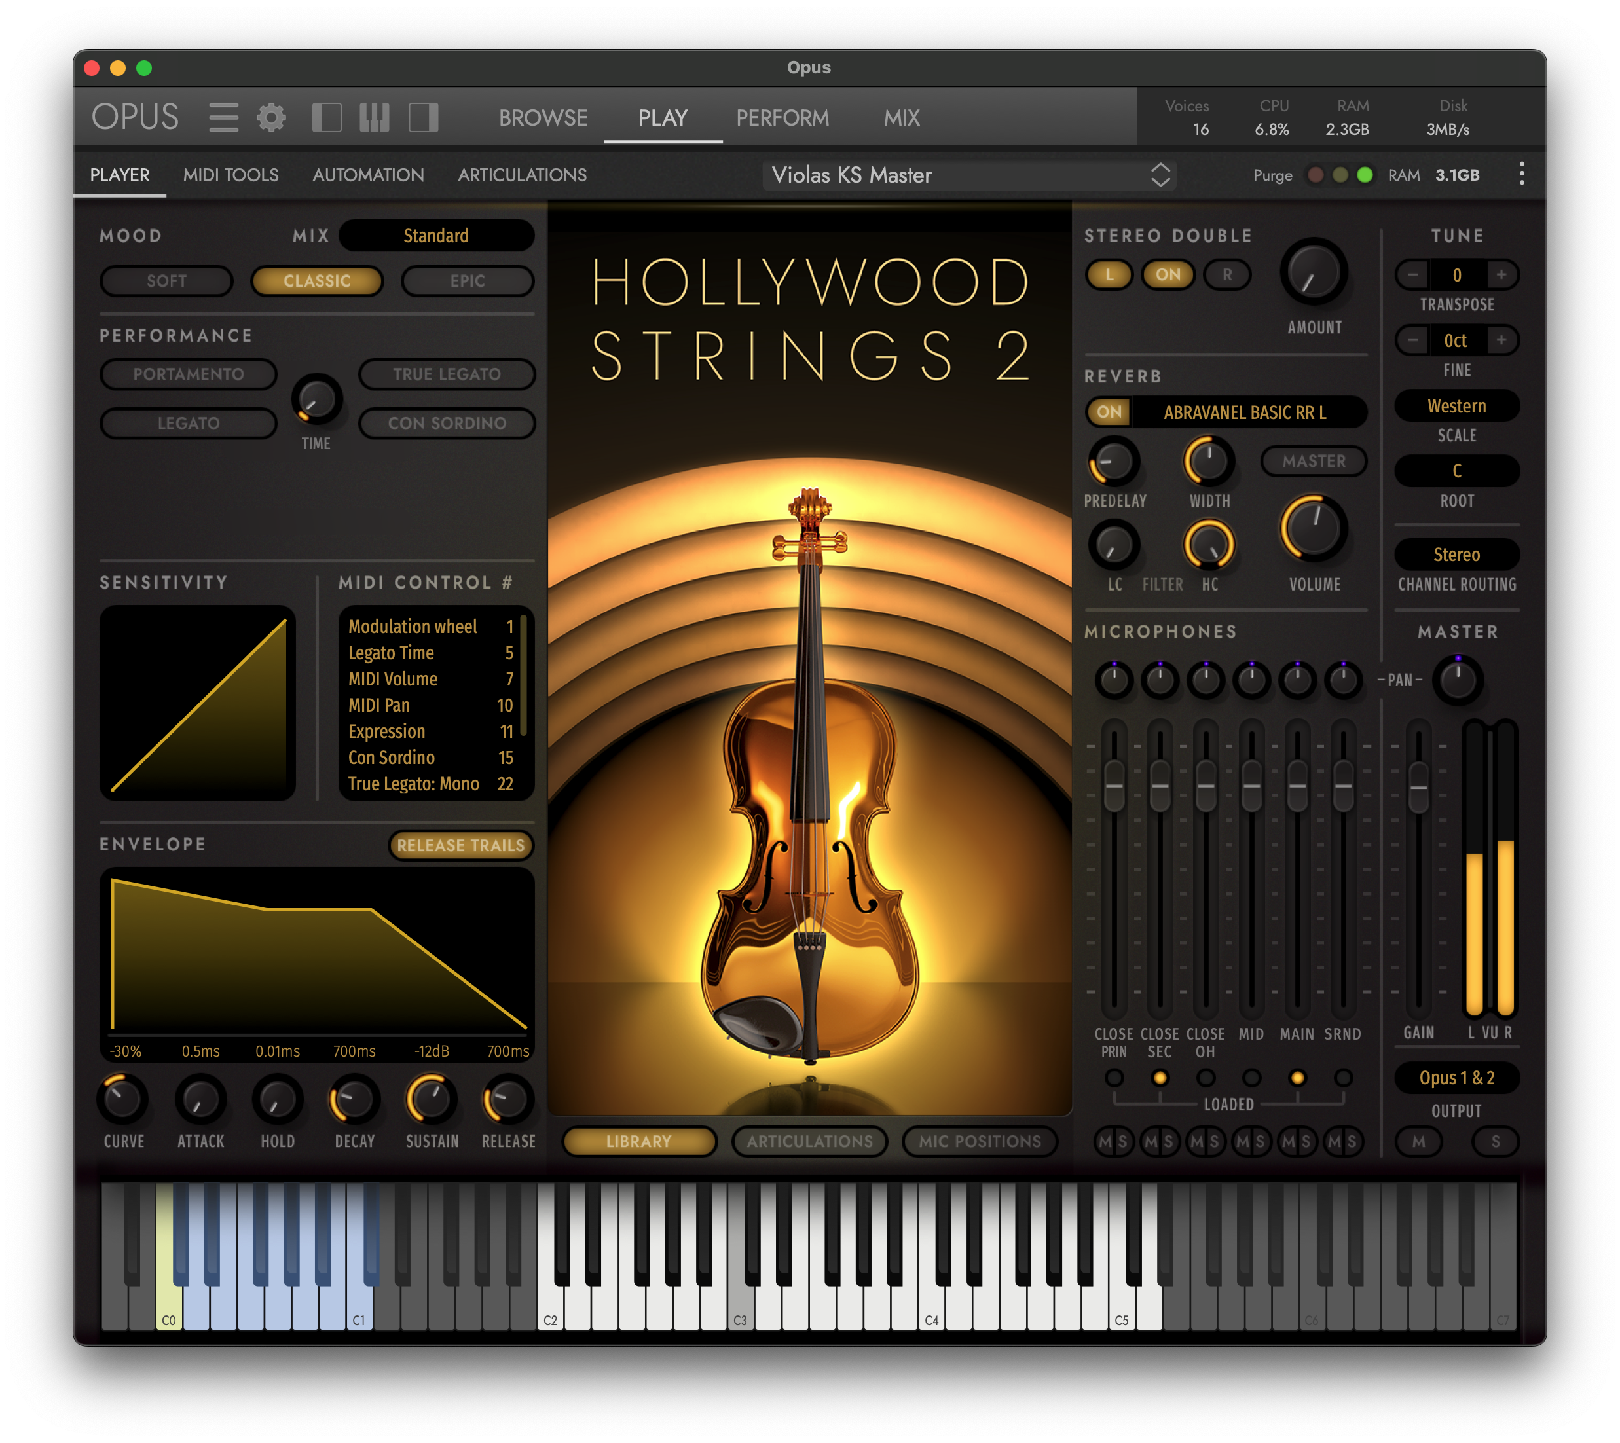Click the envelope Sustain knob

click(431, 1099)
